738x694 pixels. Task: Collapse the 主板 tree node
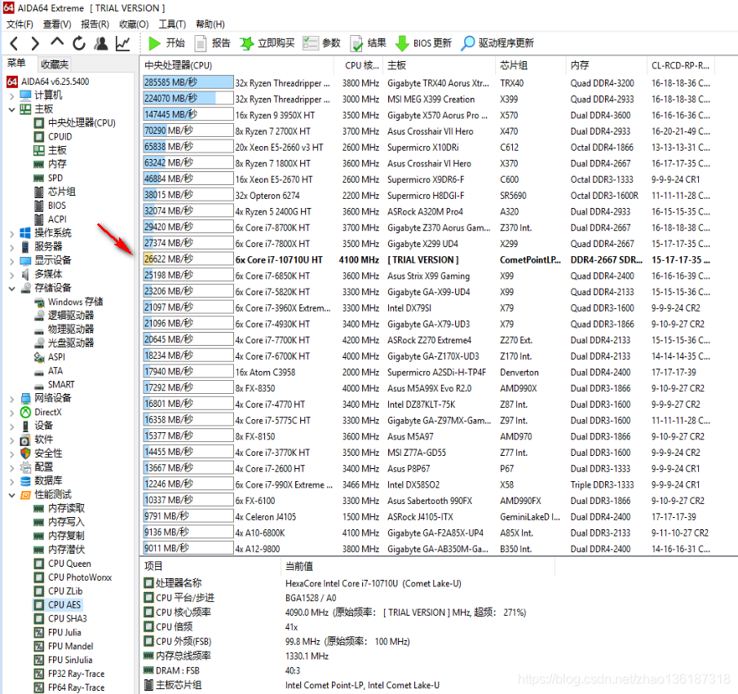(x=11, y=110)
